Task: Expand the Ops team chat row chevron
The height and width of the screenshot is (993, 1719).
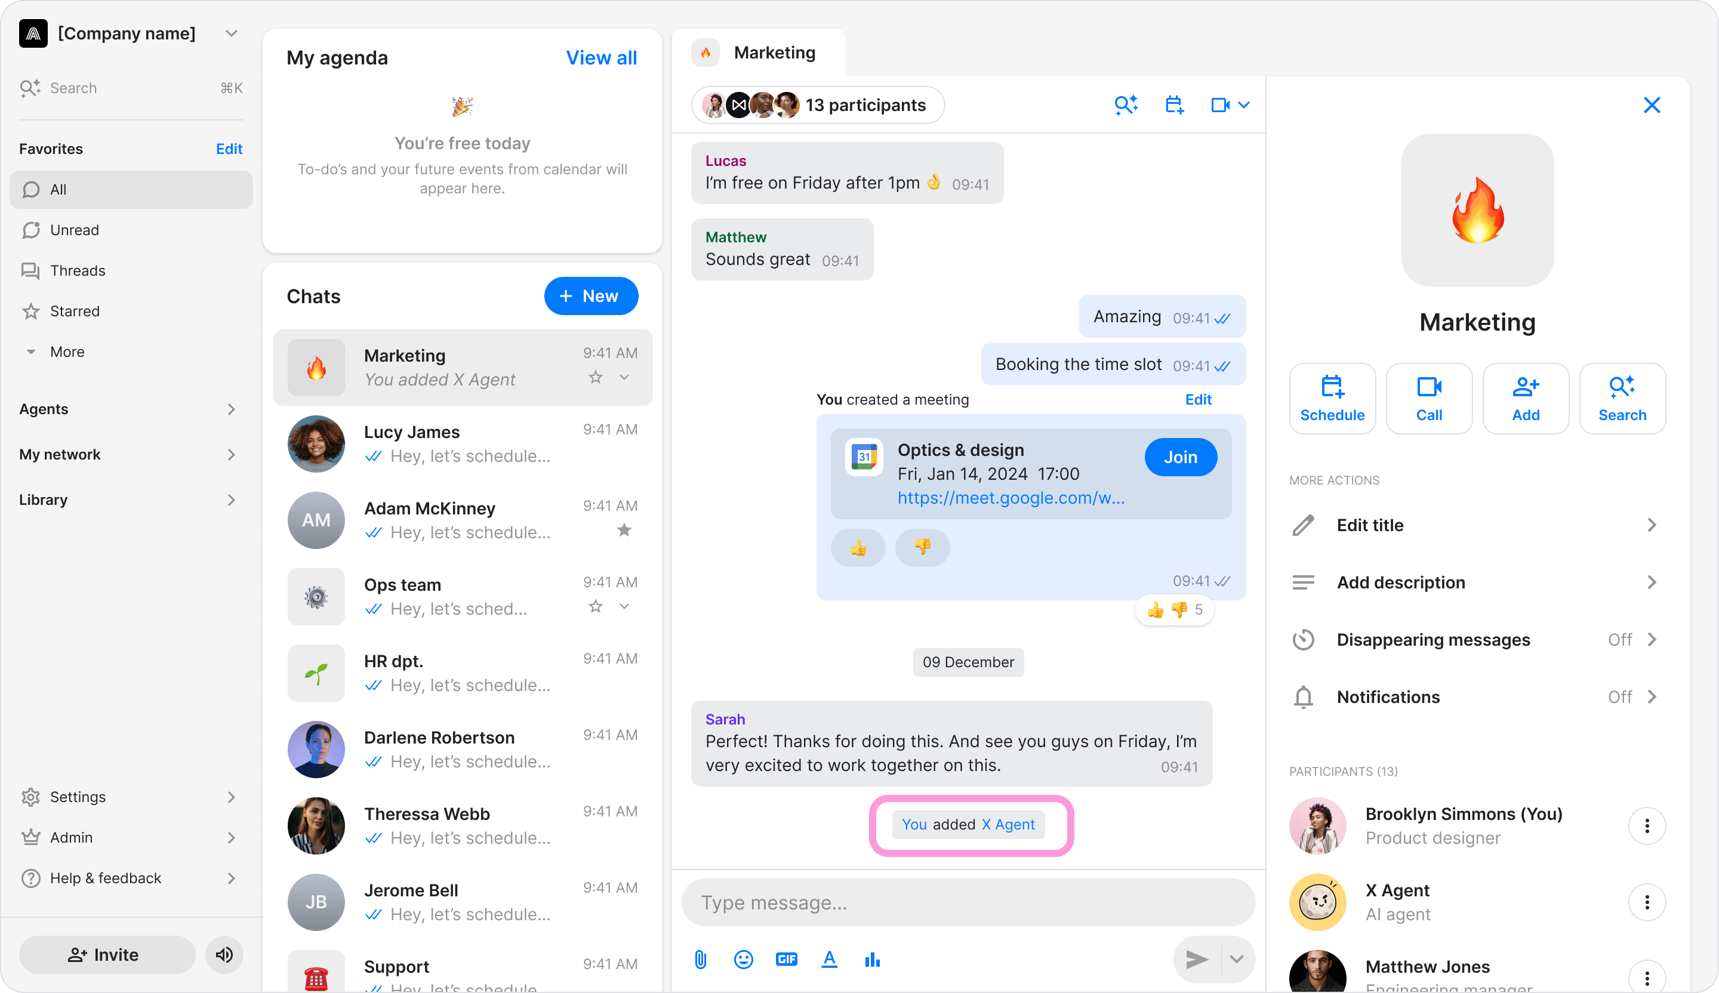Action: (624, 606)
